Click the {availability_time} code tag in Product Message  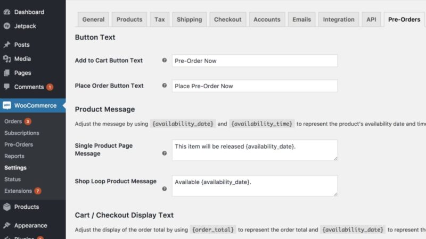(x=261, y=124)
